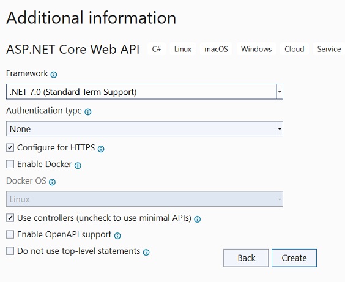Open the Authentication type dropdown
Screen dimensions: 345x282
coord(144,129)
